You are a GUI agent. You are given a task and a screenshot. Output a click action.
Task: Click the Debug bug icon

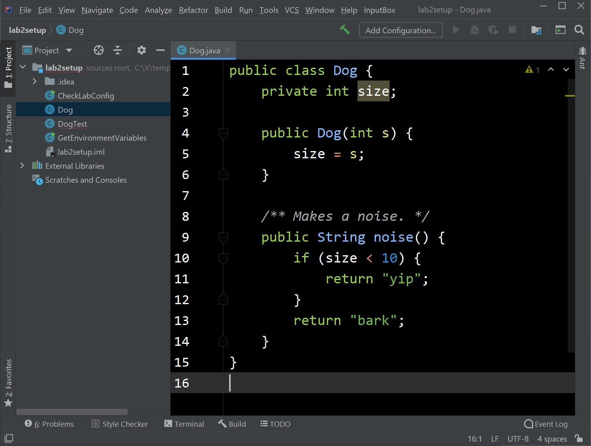475,30
